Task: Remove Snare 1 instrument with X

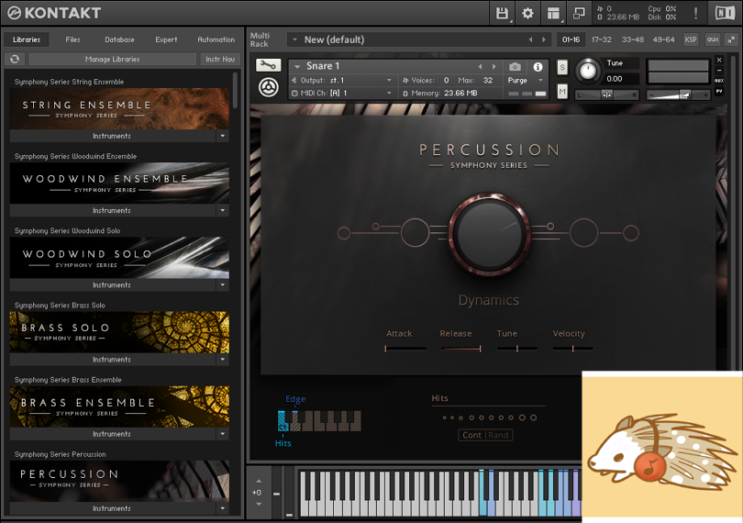Action: pyautogui.click(x=719, y=60)
